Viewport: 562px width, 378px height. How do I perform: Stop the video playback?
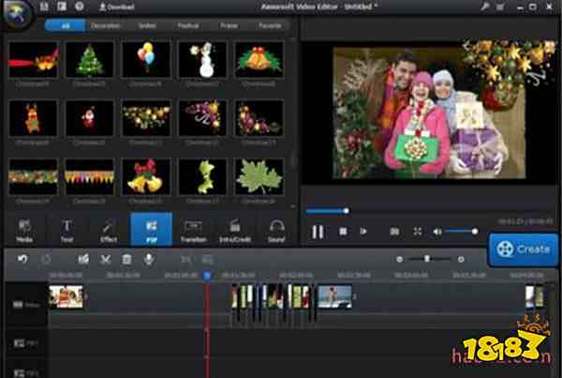pyautogui.click(x=343, y=231)
